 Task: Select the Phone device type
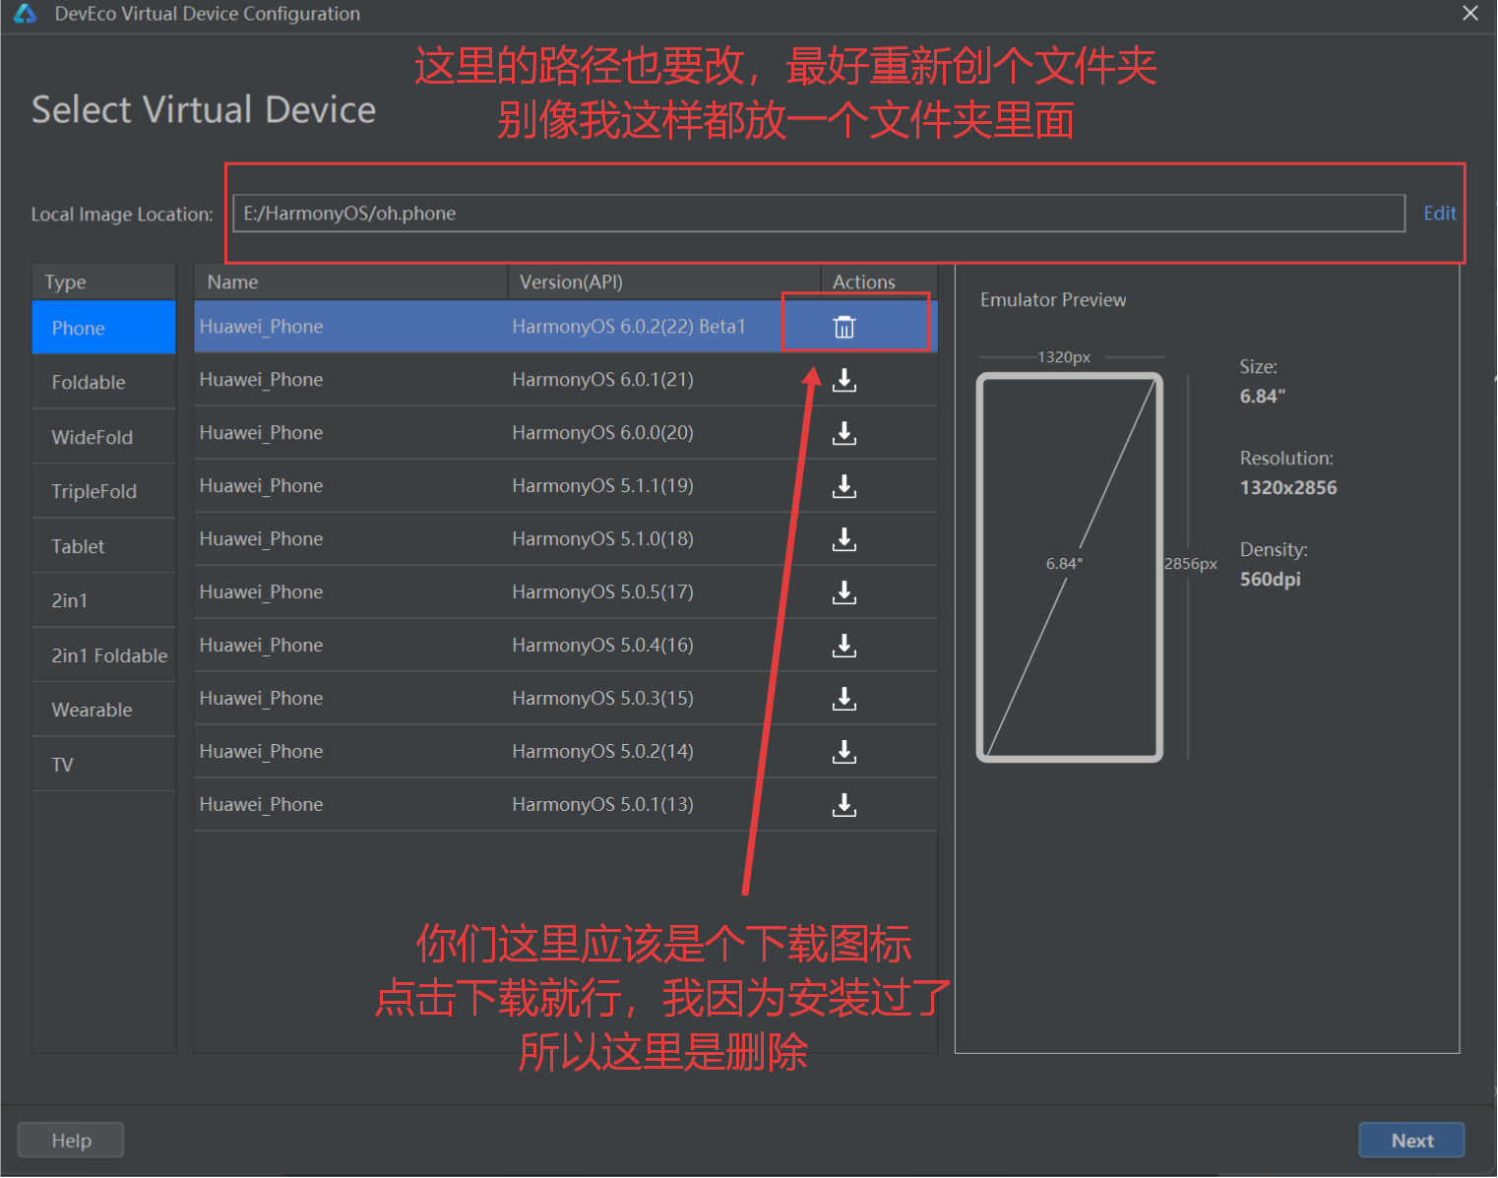point(103,328)
